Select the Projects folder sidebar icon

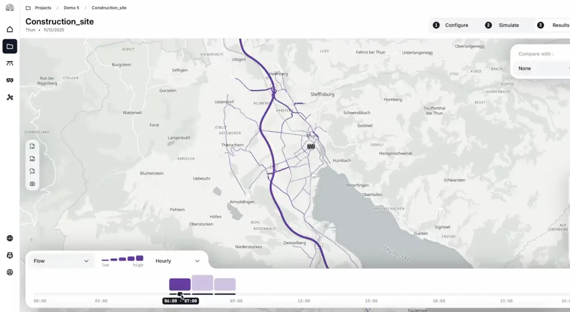point(10,46)
